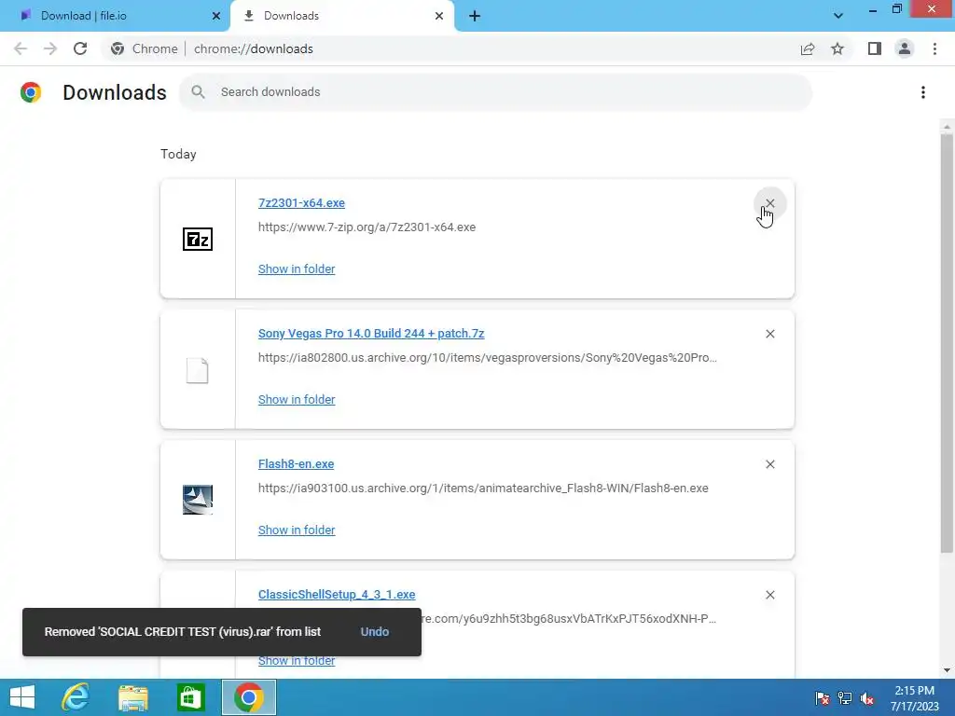Click the Chrome taskbar button
955x716 pixels.
[248, 697]
